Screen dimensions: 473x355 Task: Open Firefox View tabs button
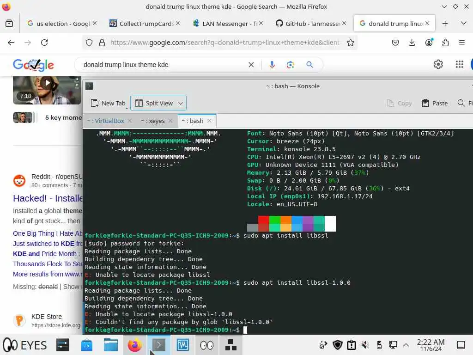click(9, 23)
